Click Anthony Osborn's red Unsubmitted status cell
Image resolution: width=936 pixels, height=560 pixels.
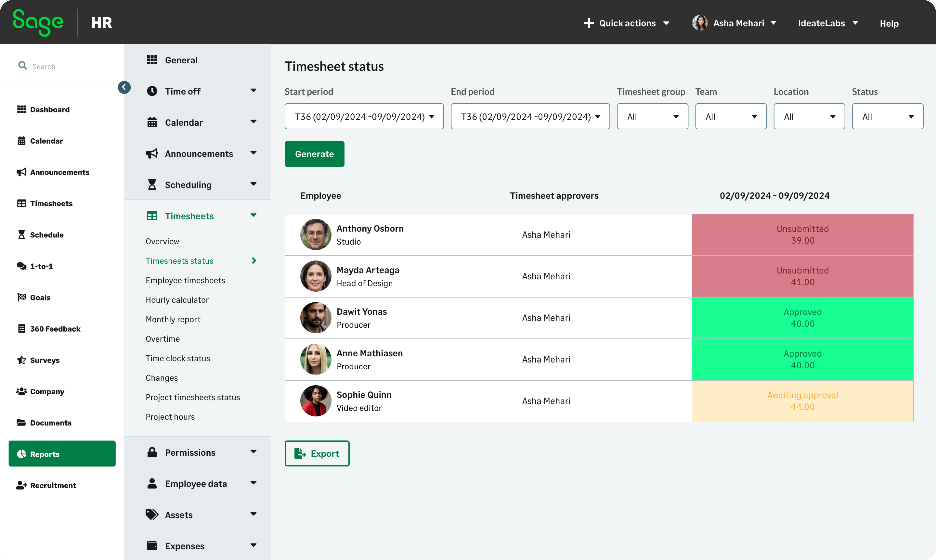[x=802, y=234]
